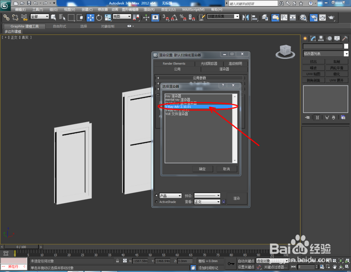Screen dimensions: 351x272
Task: Click the 取消 button in Choose Renderer dialog
Action: coord(226,169)
